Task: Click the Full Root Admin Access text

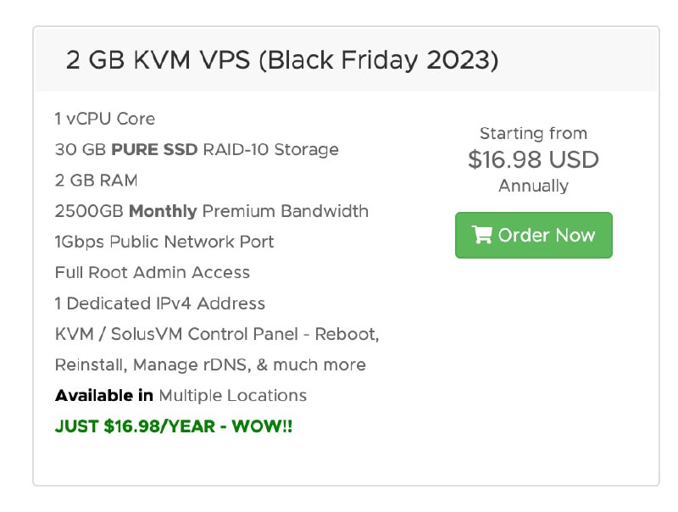Action: (152, 272)
